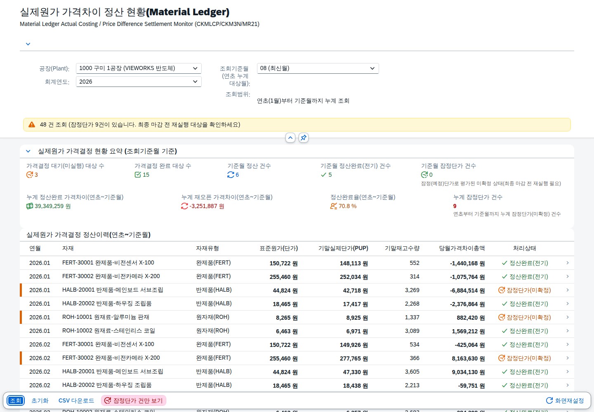This screenshot has height=412, width=594.
Task: Click price difference -6,884,514 원
Action: pos(467,290)
